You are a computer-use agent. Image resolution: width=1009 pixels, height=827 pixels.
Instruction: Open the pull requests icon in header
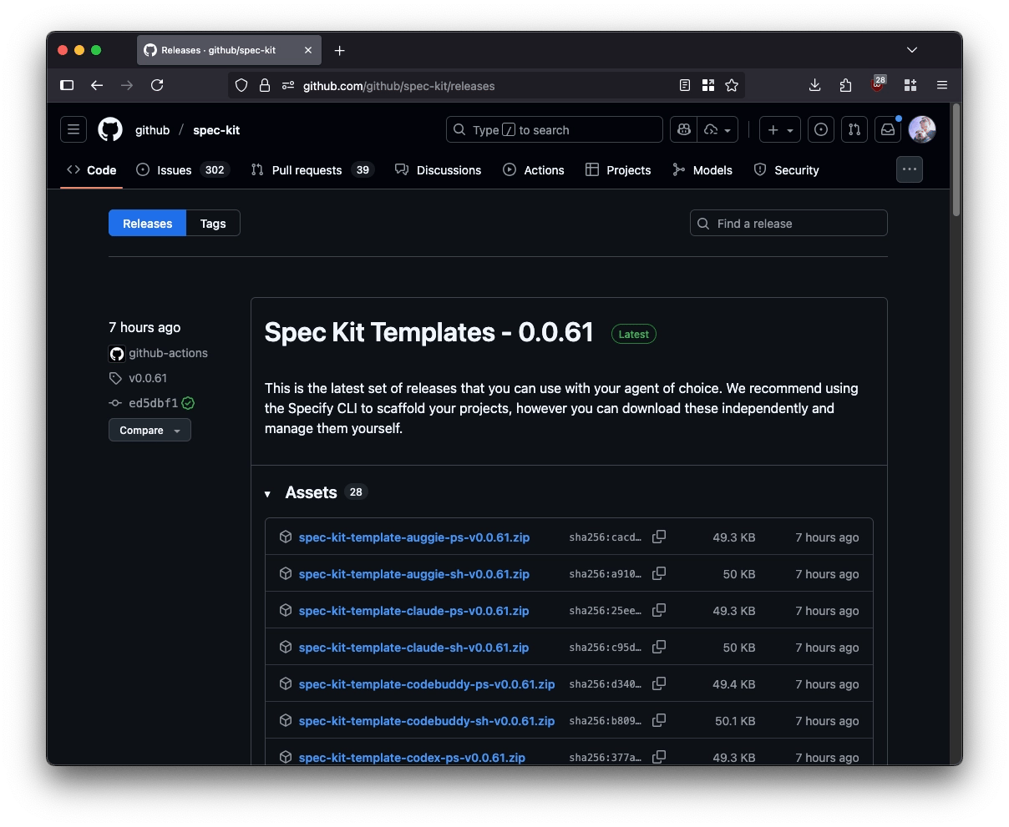(x=854, y=130)
